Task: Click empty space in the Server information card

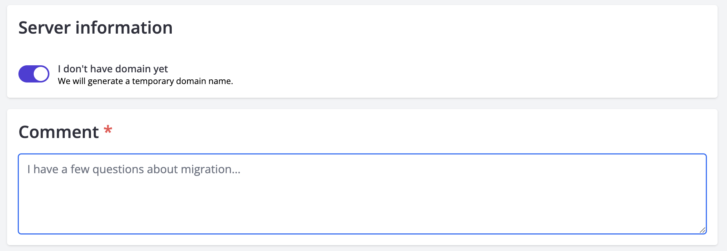Action: pos(471,51)
